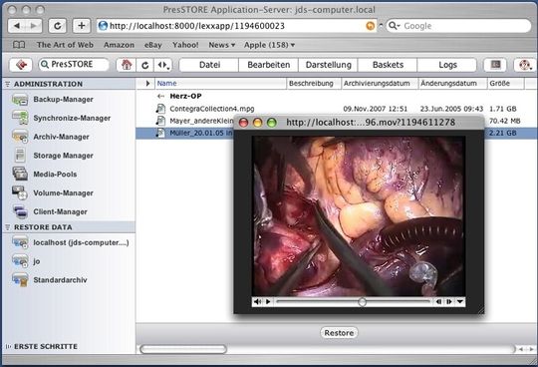The width and height of the screenshot is (538, 367).
Task: Click the orange RSS/snapback icon in address bar
Action: 370,26
